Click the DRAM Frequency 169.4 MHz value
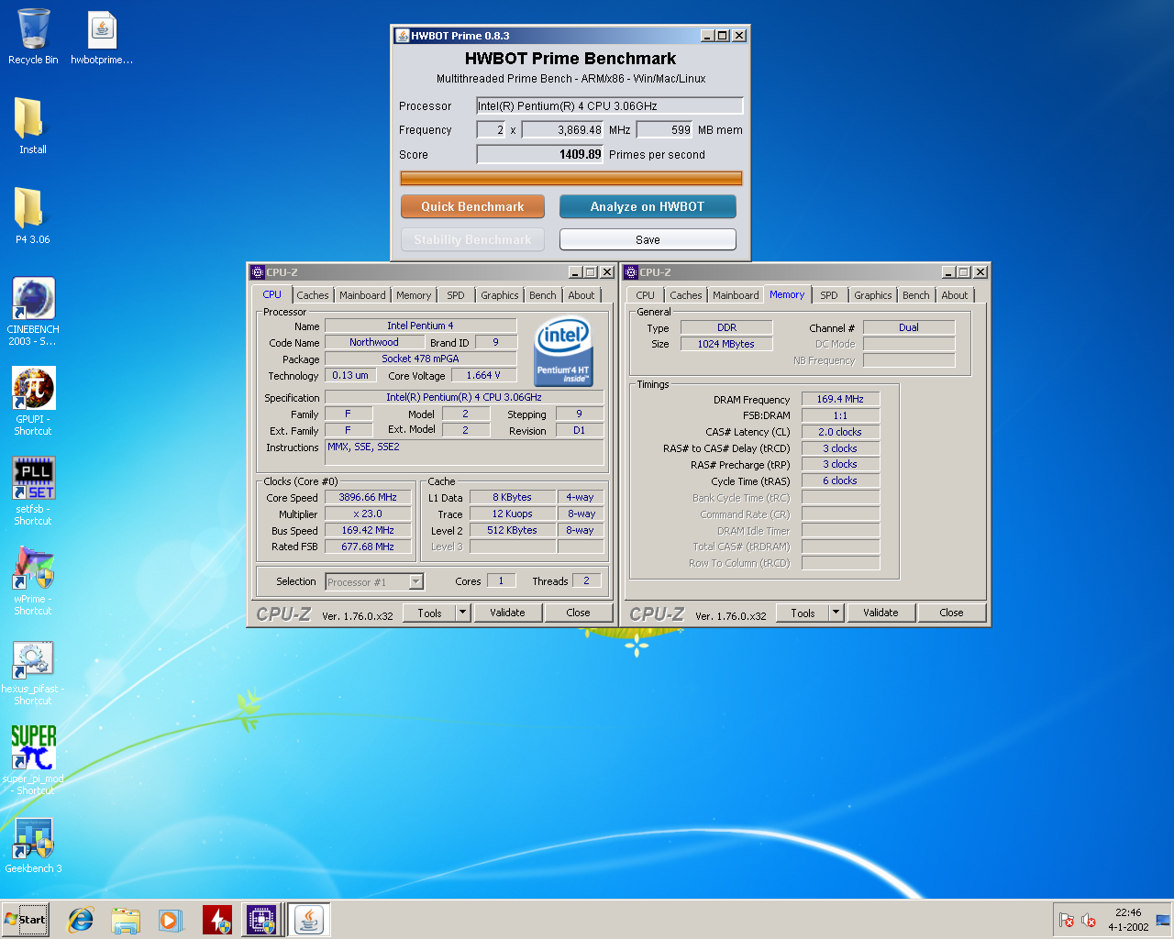Viewport: 1174px width, 939px height. tap(840, 399)
